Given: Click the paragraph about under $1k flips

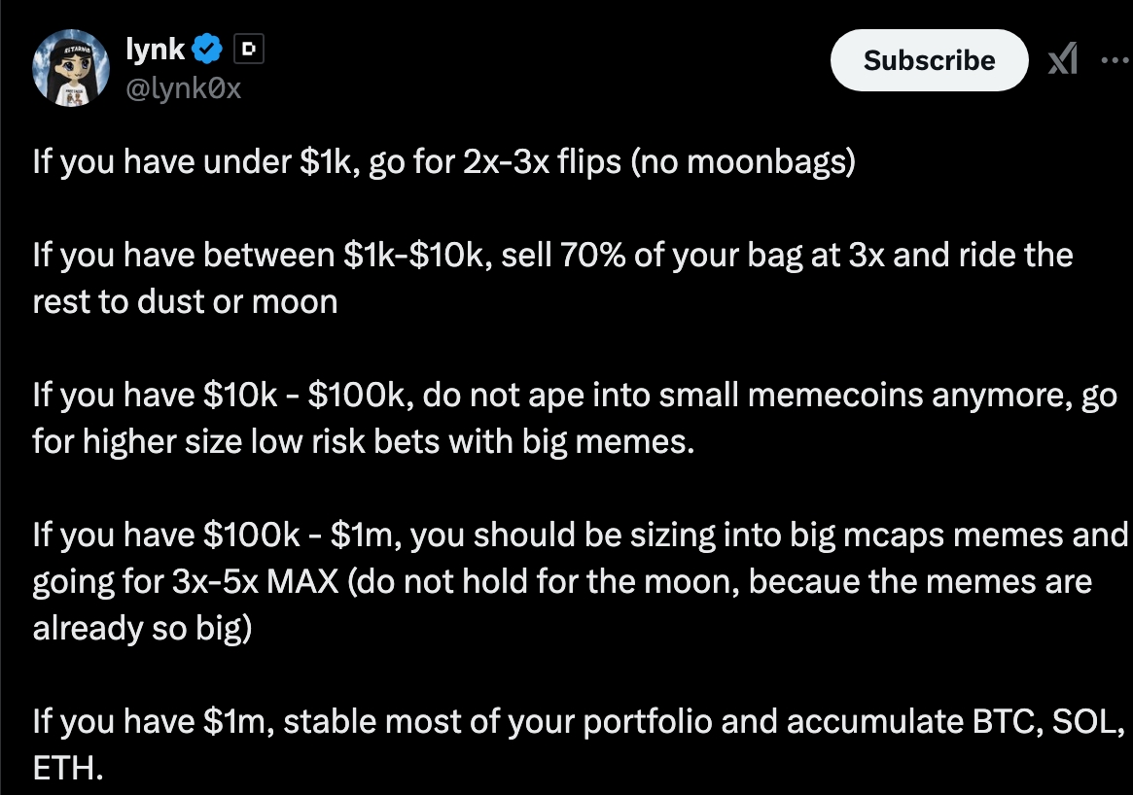Looking at the screenshot, I should [443, 160].
